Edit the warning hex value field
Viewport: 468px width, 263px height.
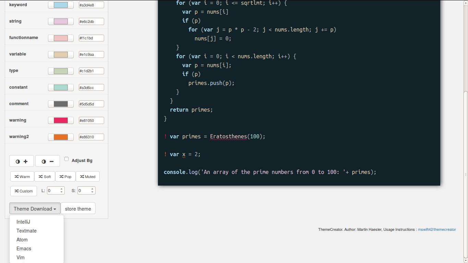[91, 120]
